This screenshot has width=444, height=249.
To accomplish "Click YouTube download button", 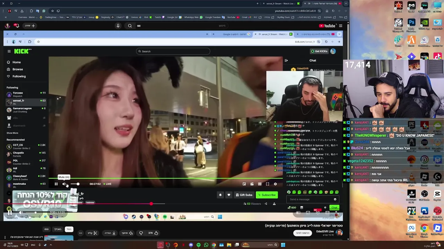I will pos(110,233).
